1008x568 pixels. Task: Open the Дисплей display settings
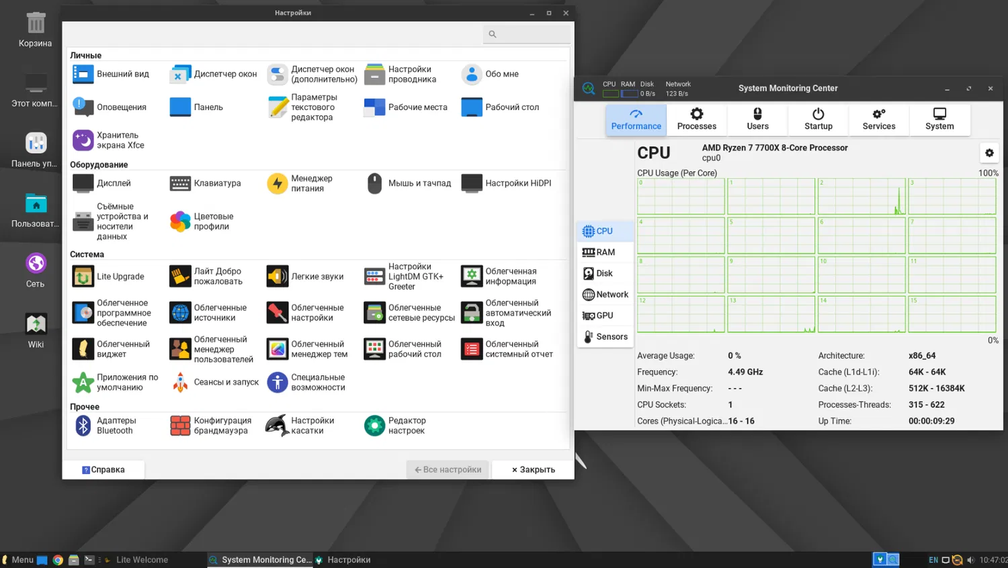coord(102,183)
